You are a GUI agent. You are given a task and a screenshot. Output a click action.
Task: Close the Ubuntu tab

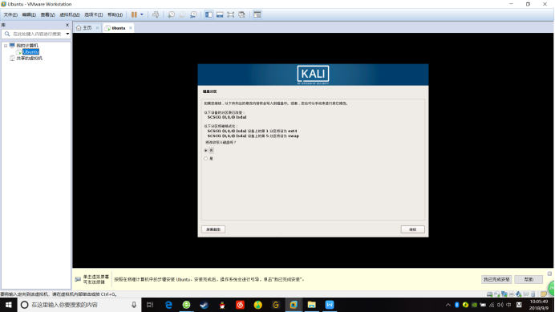tap(131, 28)
